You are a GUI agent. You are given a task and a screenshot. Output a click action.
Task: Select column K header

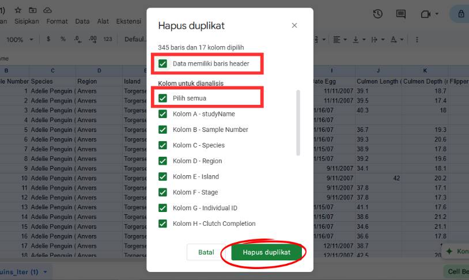425,71
